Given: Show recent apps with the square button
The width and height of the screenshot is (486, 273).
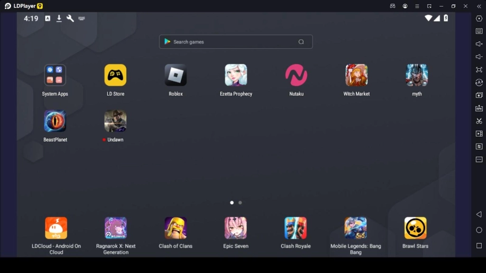Looking at the screenshot, I should click(479, 246).
